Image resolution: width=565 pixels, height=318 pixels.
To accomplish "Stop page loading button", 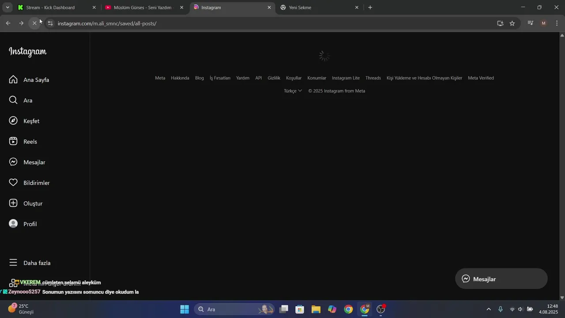I will [x=34, y=23].
